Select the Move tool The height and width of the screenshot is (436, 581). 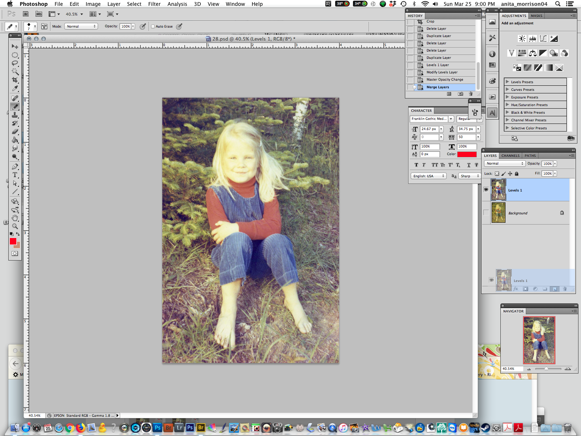[15, 47]
